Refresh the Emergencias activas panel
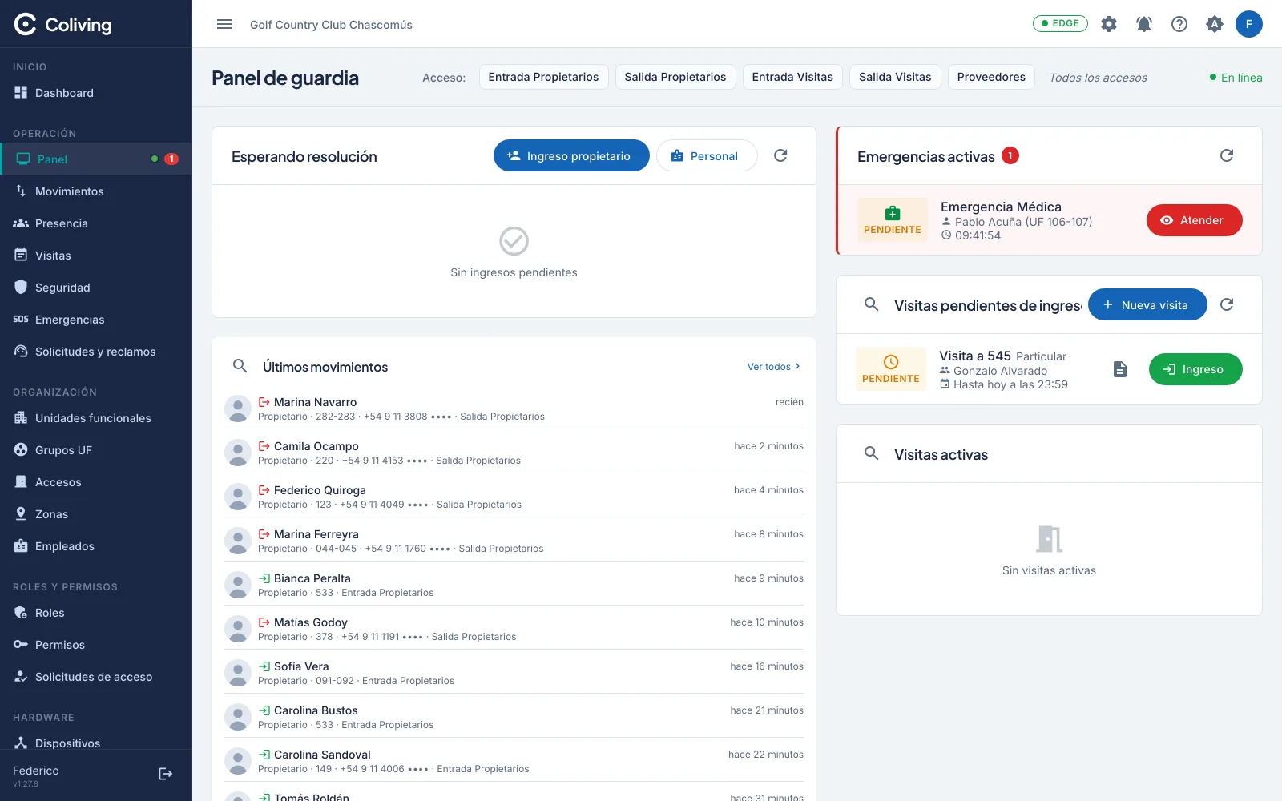The image size is (1282, 801). (x=1227, y=155)
